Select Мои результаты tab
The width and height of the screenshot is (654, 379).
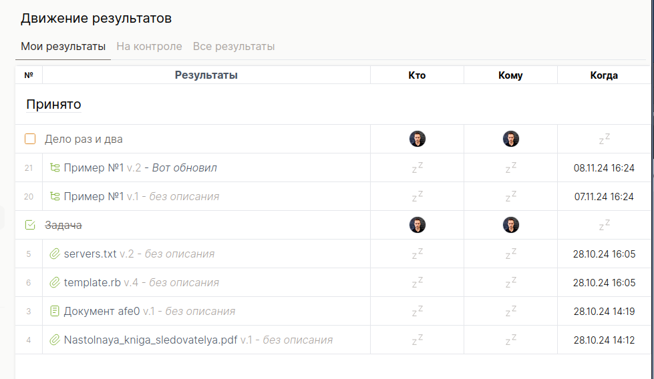(x=63, y=46)
